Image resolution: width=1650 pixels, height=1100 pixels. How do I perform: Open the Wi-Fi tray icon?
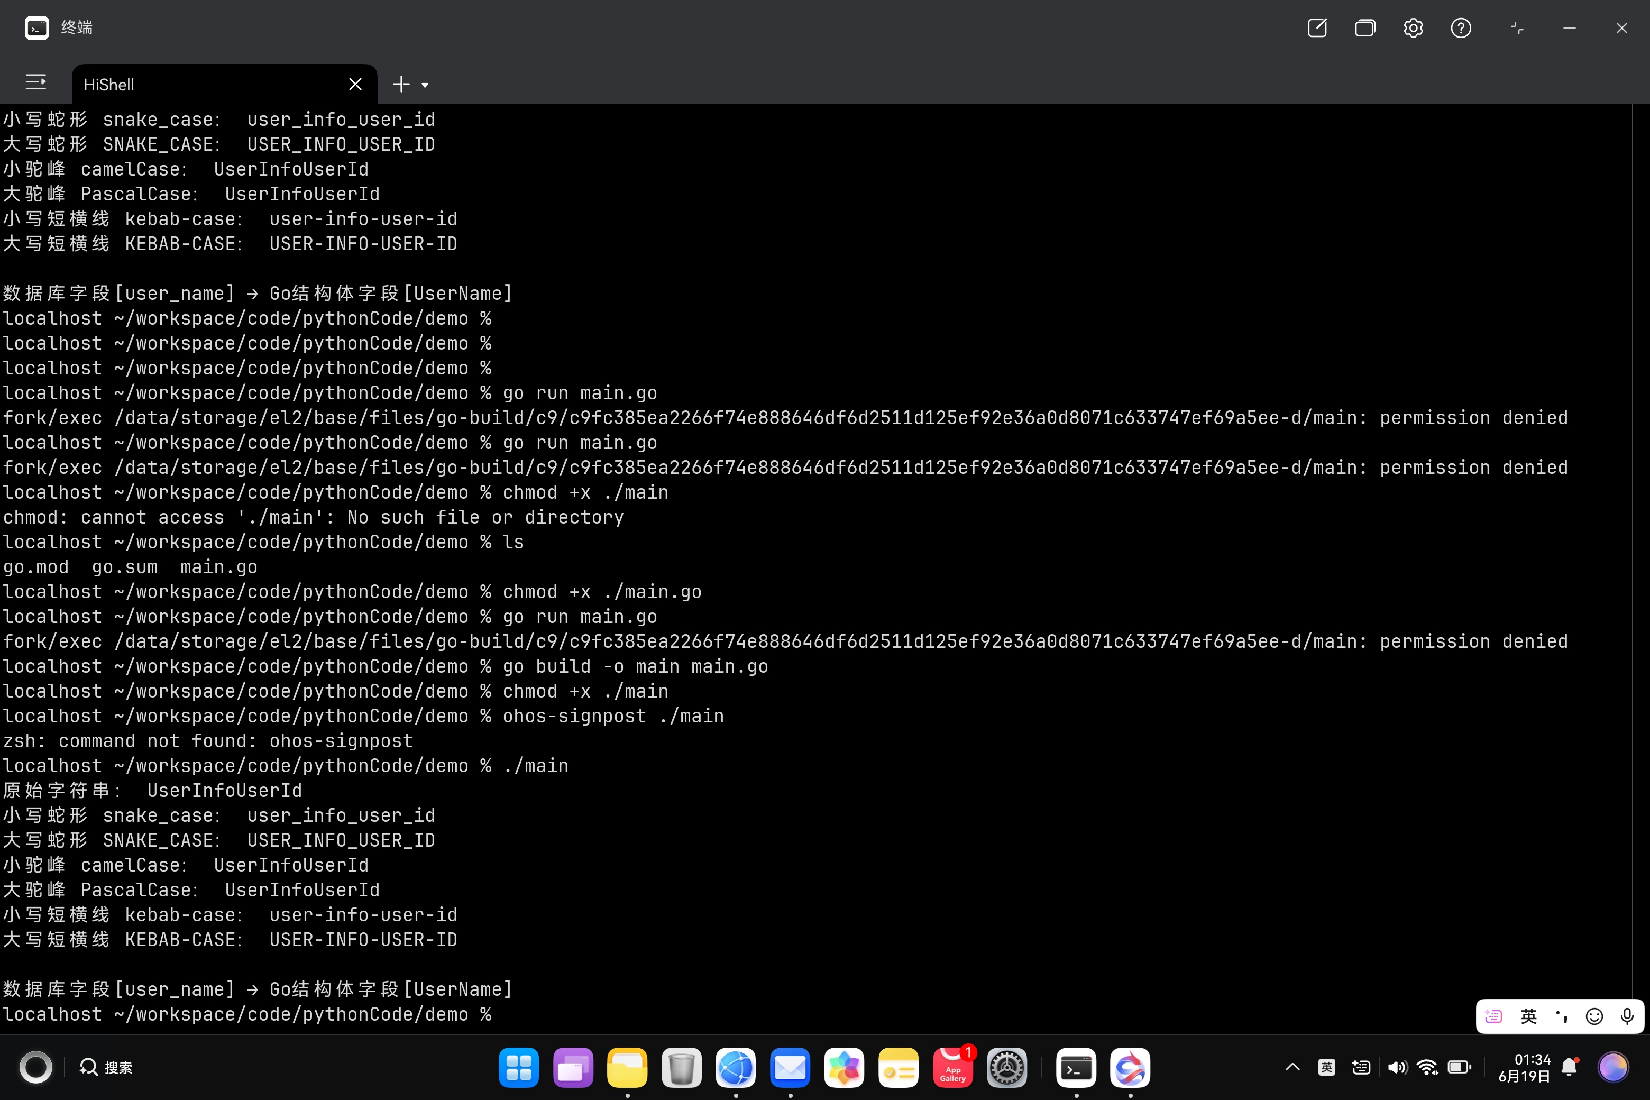coord(1427,1067)
